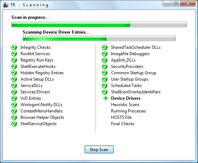198x163 pixels.
Task: Select the Browser Helper Objects entry
Action: tap(42, 117)
